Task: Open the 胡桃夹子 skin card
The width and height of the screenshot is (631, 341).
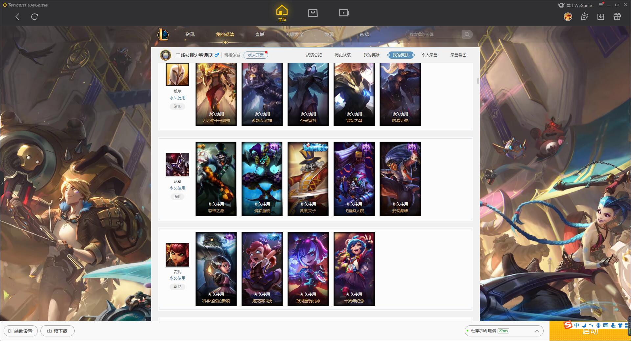Action: coord(308,179)
